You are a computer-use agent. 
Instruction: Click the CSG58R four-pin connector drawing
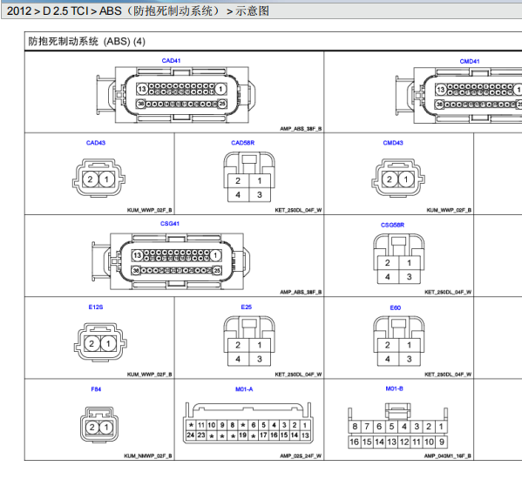399,259
